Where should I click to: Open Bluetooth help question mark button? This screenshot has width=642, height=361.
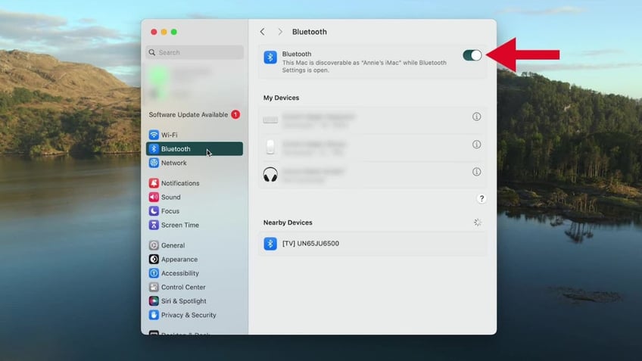coord(481,198)
